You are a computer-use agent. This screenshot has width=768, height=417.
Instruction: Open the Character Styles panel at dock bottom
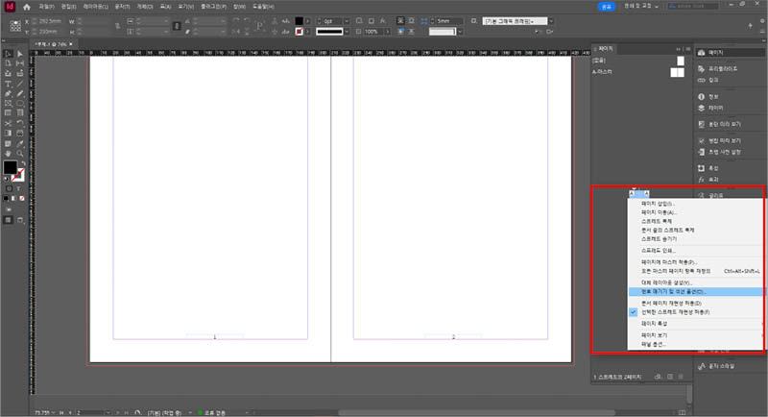(716, 366)
